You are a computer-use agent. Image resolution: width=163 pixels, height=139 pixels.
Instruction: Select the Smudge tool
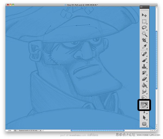tap(144, 91)
